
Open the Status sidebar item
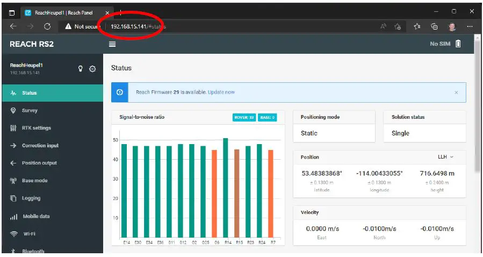[53, 93]
